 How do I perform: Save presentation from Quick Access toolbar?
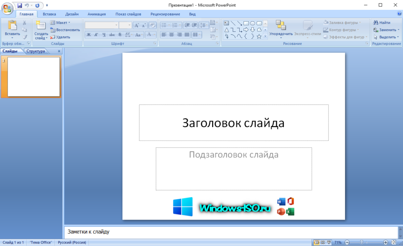tap(20, 5)
